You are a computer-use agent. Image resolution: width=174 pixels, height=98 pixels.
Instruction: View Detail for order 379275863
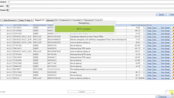165,63
